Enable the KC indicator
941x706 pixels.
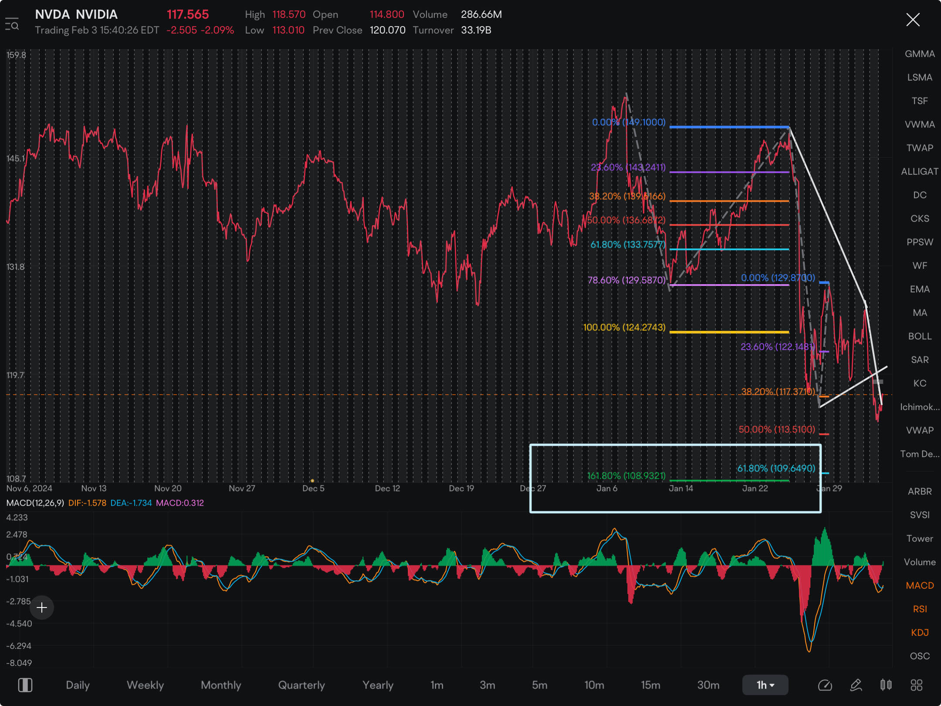[920, 384]
